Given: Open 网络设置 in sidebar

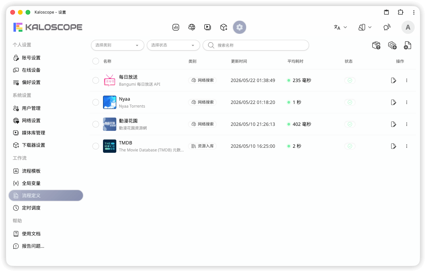Looking at the screenshot, I should (46, 121).
